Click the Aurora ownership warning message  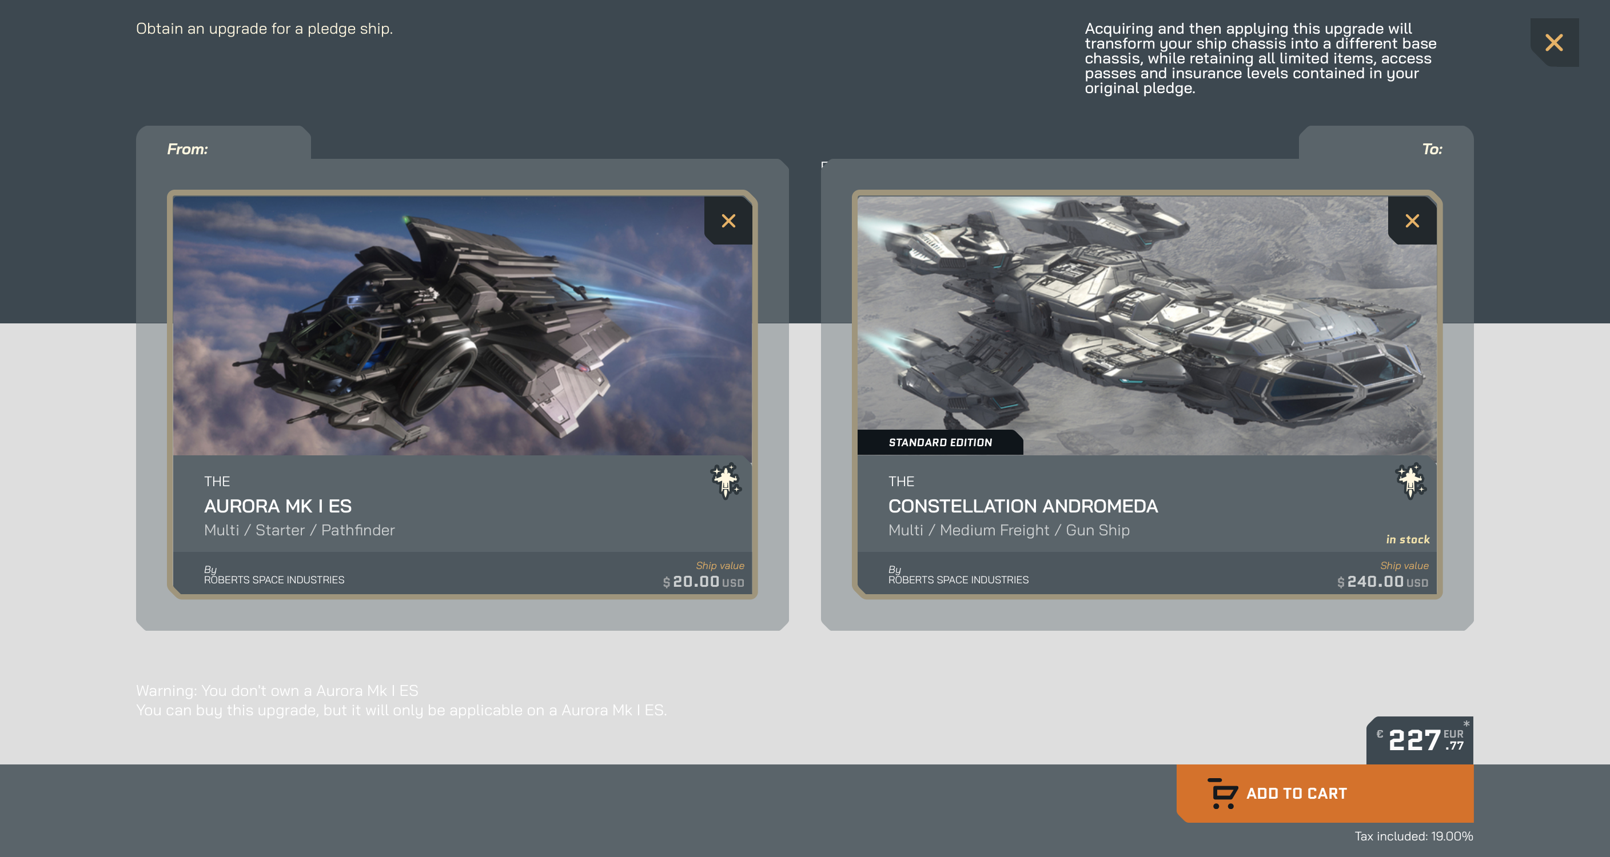coord(401,700)
